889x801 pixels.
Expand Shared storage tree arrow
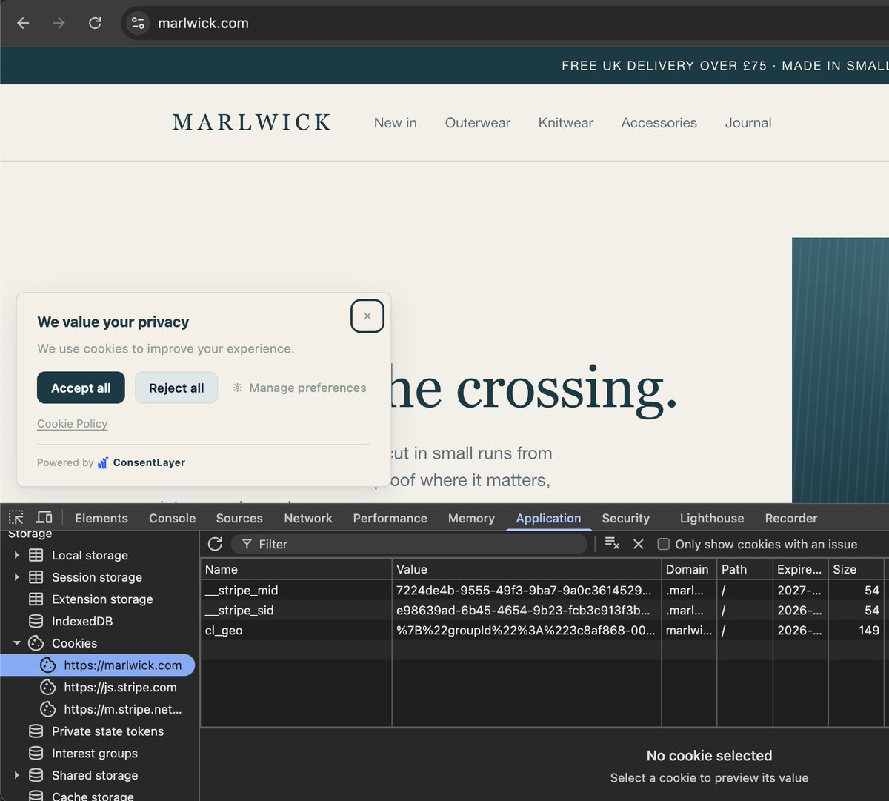tap(17, 775)
